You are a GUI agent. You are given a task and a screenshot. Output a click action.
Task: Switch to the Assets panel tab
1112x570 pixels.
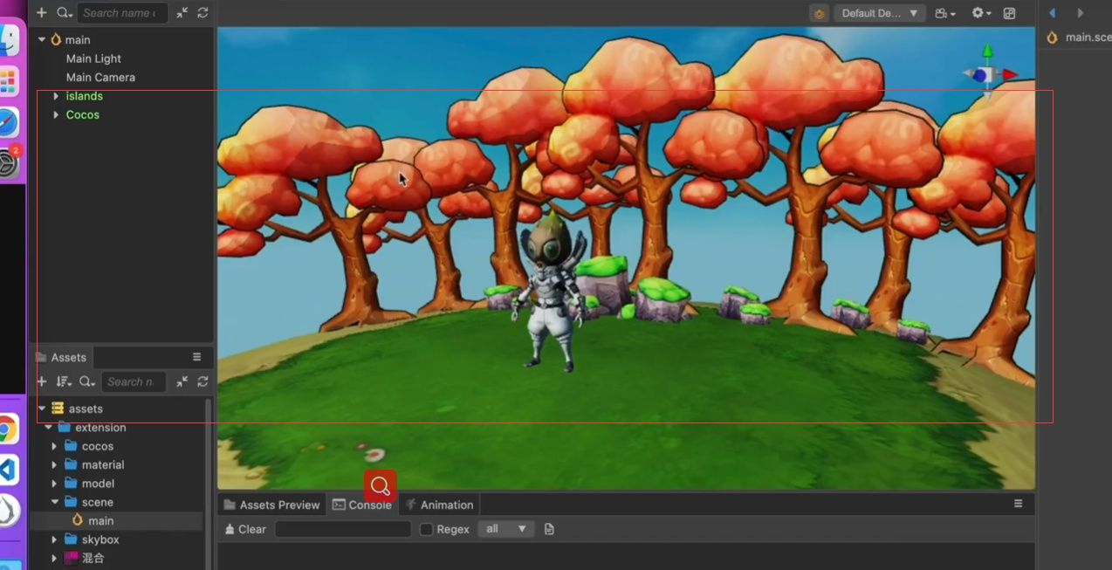coord(61,357)
